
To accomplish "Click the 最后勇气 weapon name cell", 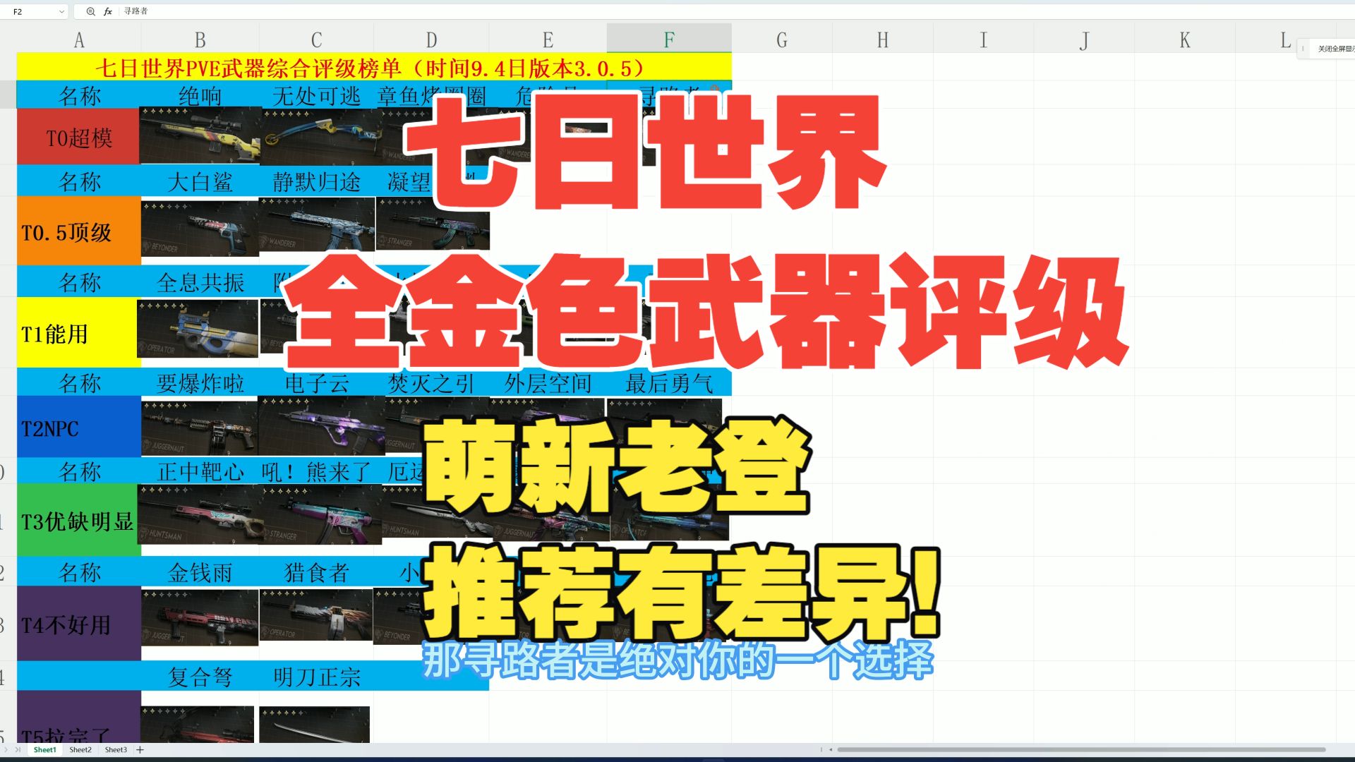I will coord(669,383).
